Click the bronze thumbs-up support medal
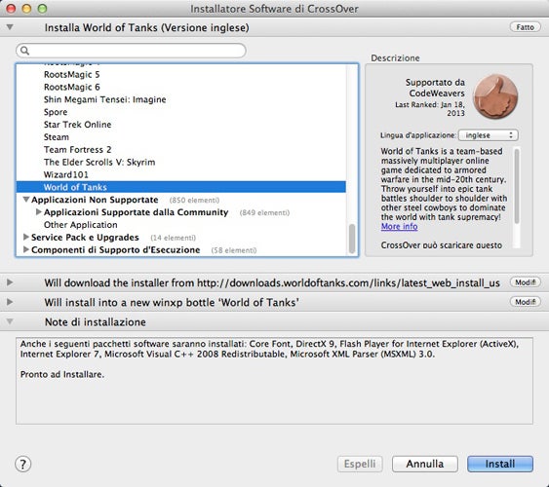The width and height of the screenshot is (549, 487). [x=495, y=96]
